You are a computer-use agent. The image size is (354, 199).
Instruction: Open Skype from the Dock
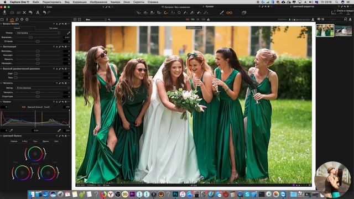click(247, 194)
